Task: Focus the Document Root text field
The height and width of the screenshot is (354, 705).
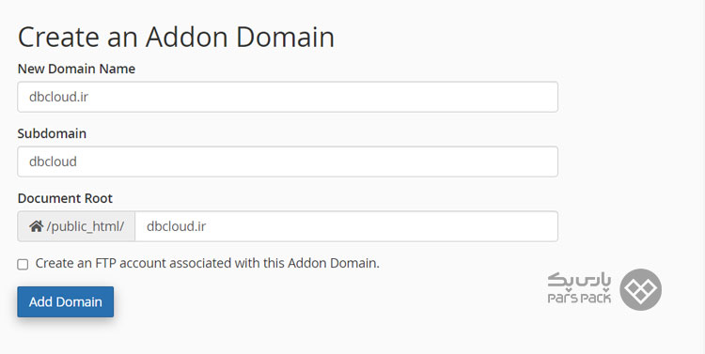Action: click(346, 226)
